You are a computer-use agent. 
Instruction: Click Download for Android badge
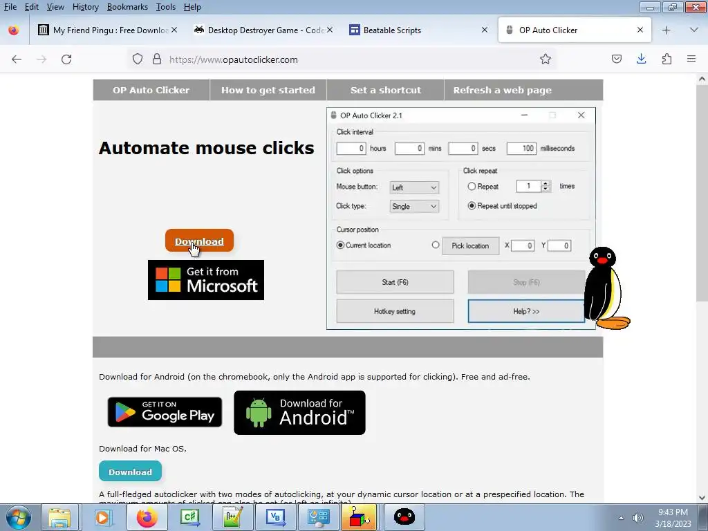[x=299, y=413]
